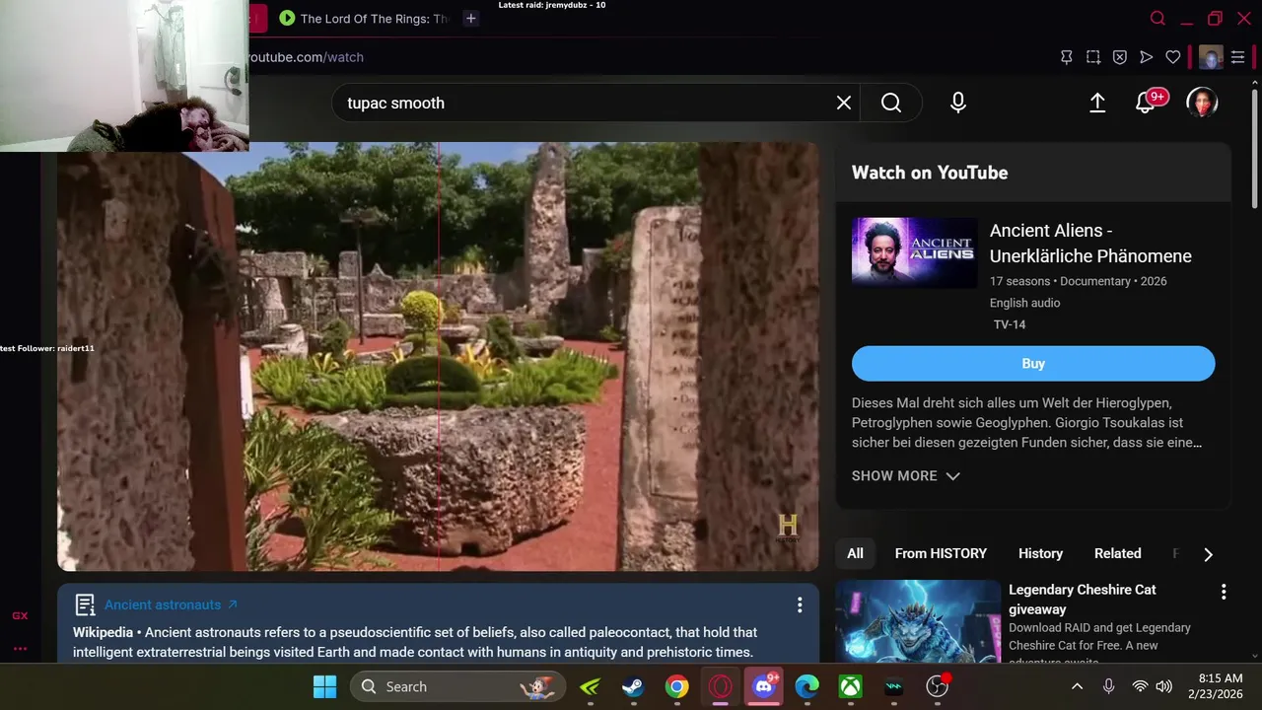This screenshot has height=710, width=1262.
Task: Open volume control in system tray
Action: click(1163, 686)
